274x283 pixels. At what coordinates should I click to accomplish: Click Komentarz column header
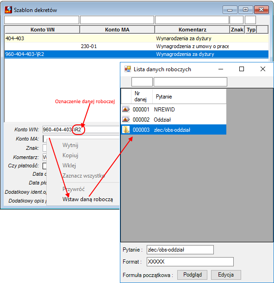(x=192, y=30)
